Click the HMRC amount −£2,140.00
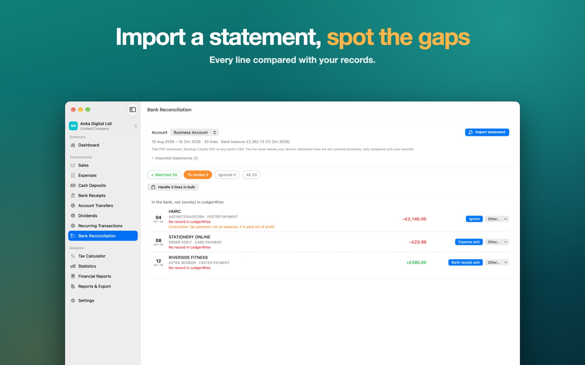 click(414, 219)
